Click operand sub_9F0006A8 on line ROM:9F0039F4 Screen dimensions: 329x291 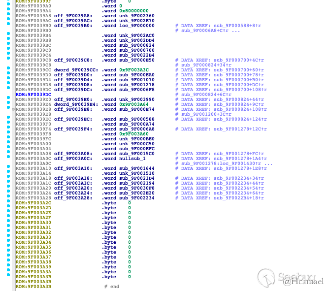(137, 129)
